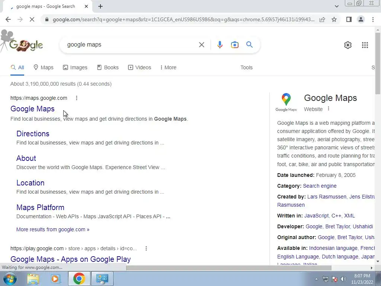Viewport: 381px width, 286px height.
Task: Click the C++ link
Action: (x=336, y=216)
